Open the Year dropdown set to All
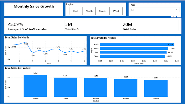 click(x=155, y=10)
